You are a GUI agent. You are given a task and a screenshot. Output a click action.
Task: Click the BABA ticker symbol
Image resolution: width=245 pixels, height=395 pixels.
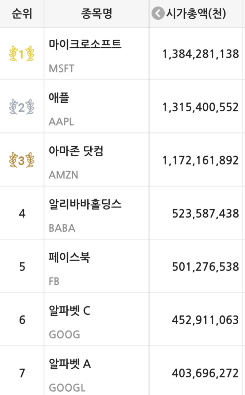pos(62,228)
